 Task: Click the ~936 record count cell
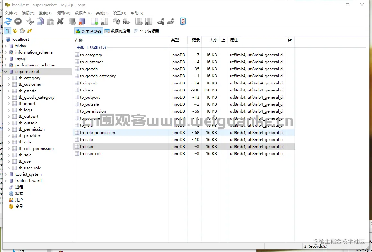pos(195,90)
